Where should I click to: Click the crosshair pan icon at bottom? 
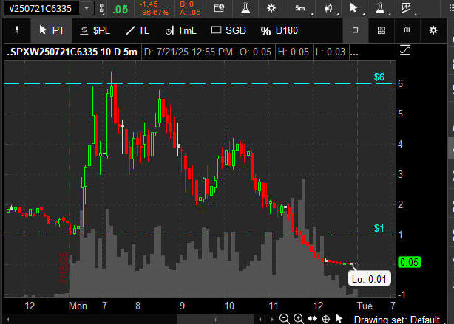point(325,319)
